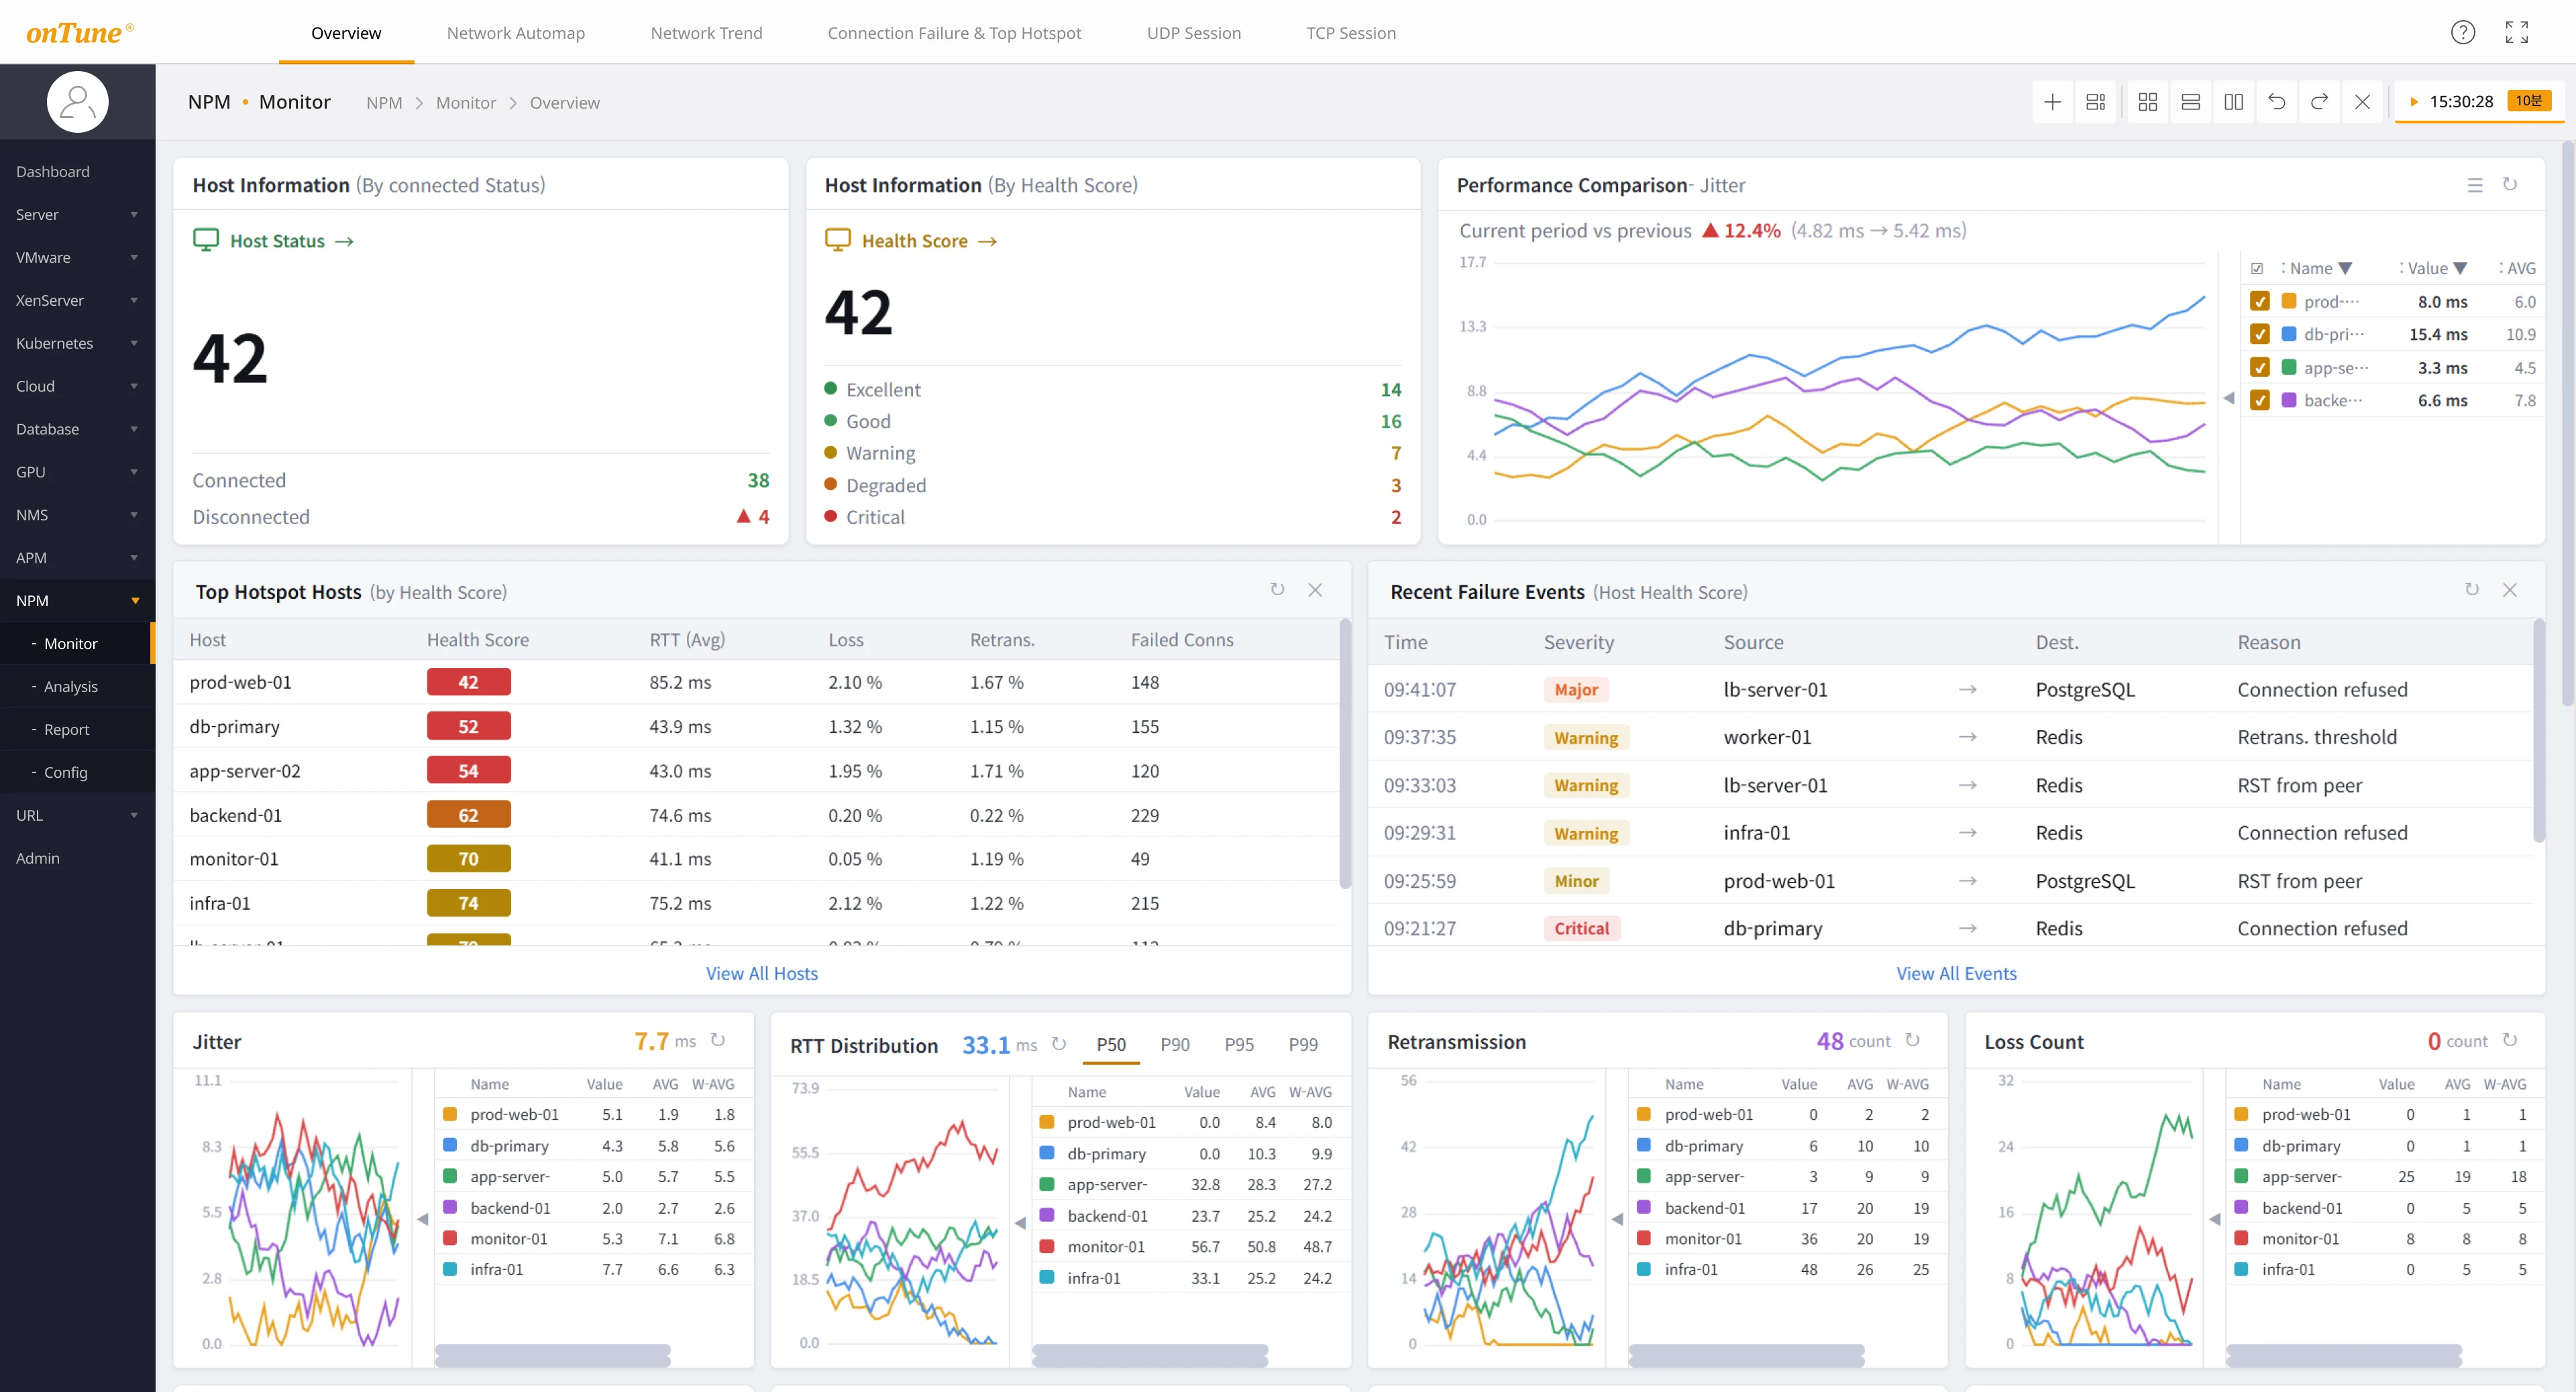Open the widget layout editor icon
This screenshot has width=2576, height=1392.
[2096, 102]
